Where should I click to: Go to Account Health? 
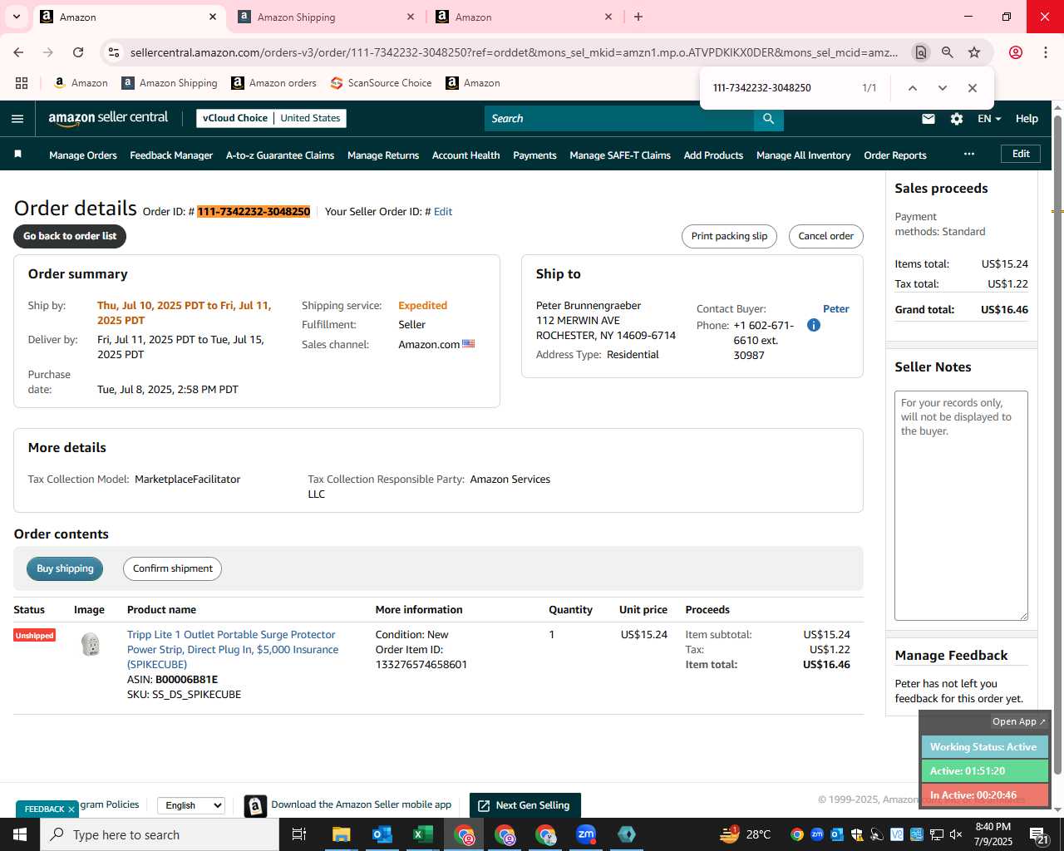(x=466, y=155)
